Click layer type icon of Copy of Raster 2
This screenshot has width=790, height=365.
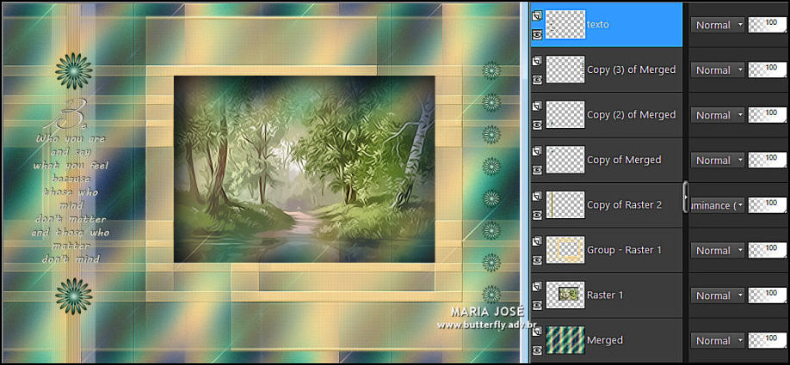[x=537, y=197]
